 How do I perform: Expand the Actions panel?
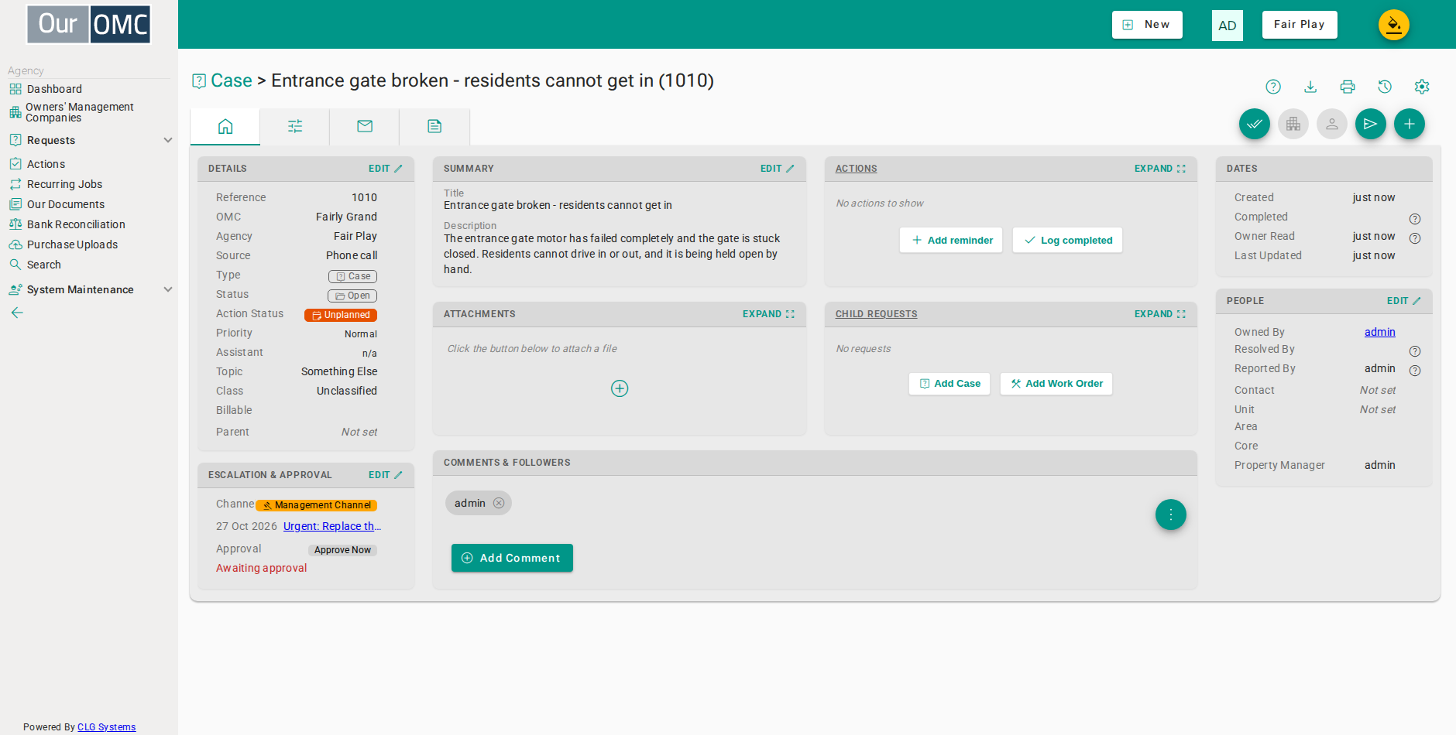(1159, 169)
